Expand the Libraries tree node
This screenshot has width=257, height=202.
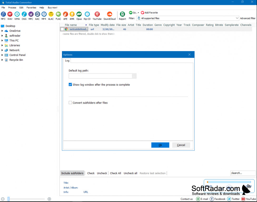pos(2,45)
